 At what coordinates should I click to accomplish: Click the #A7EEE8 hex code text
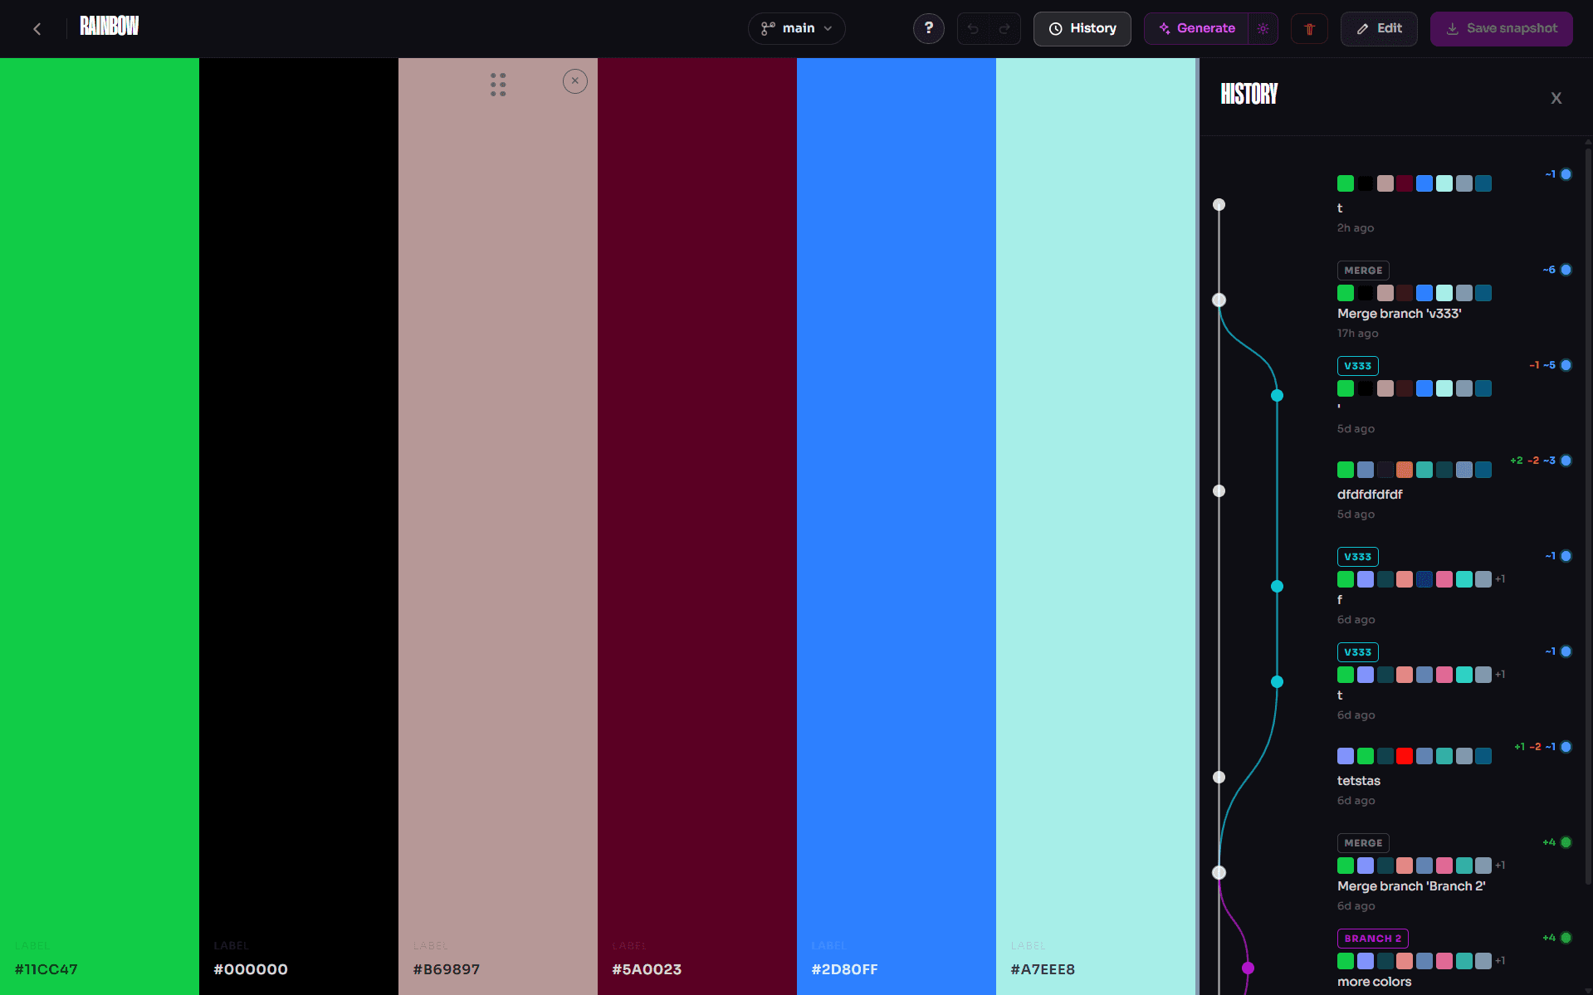click(x=1043, y=969)
